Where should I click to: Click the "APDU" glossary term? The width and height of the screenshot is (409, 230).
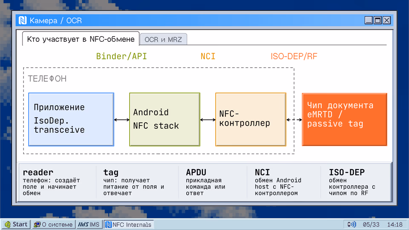click(x=196, y=172)
